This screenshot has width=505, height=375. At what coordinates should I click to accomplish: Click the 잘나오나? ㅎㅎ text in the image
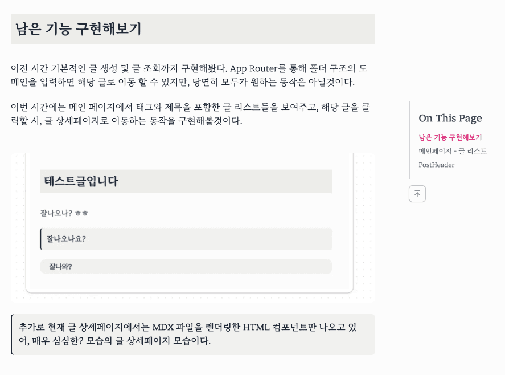click(x=64, y=214)
